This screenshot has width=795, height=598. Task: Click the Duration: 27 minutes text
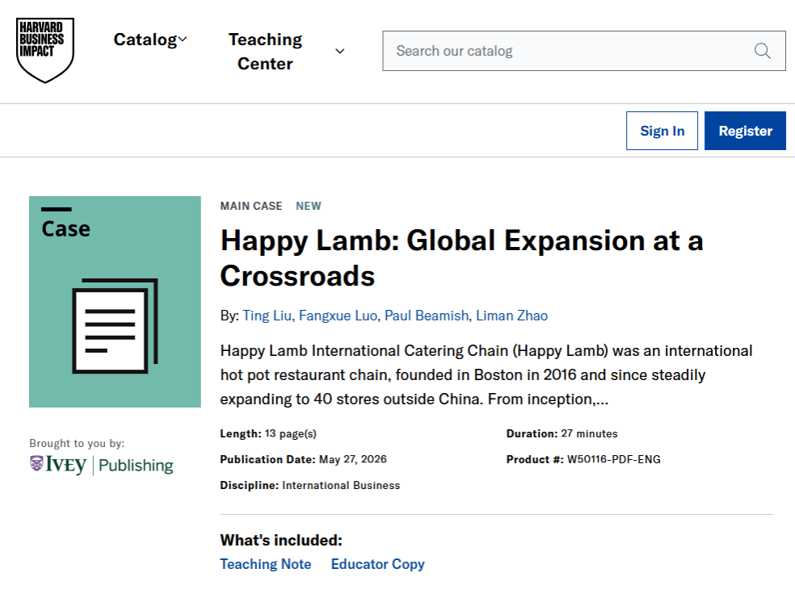[x=562, y=433]
